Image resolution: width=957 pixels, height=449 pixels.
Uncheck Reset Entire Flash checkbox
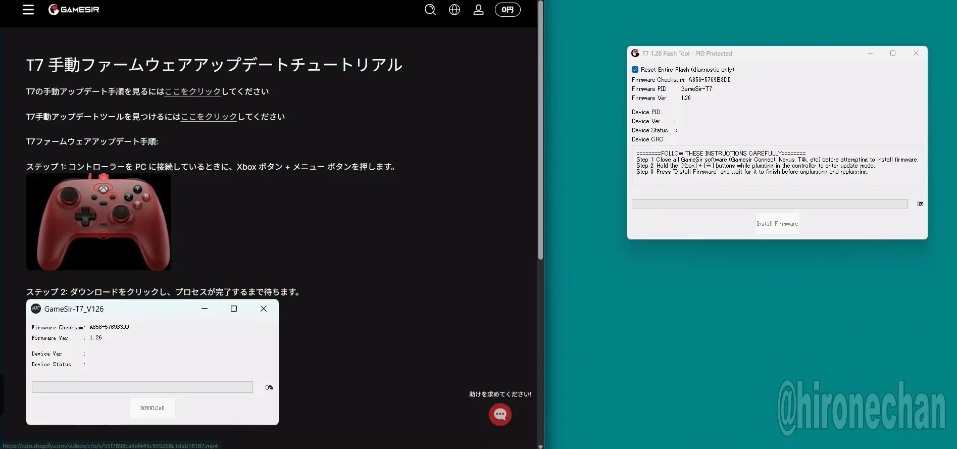[635, 70]
